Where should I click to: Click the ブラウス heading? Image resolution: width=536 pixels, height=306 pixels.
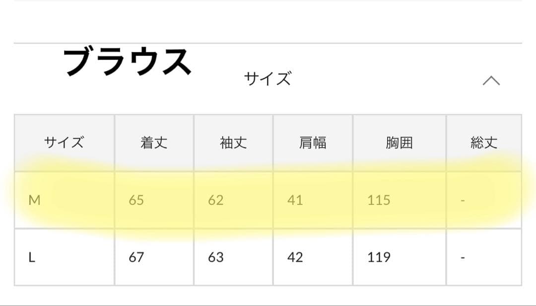click(128, 62)
